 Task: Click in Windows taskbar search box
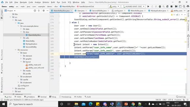tap(33, 104)
